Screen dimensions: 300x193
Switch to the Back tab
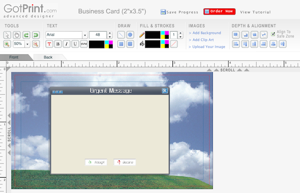pos(48,57)
